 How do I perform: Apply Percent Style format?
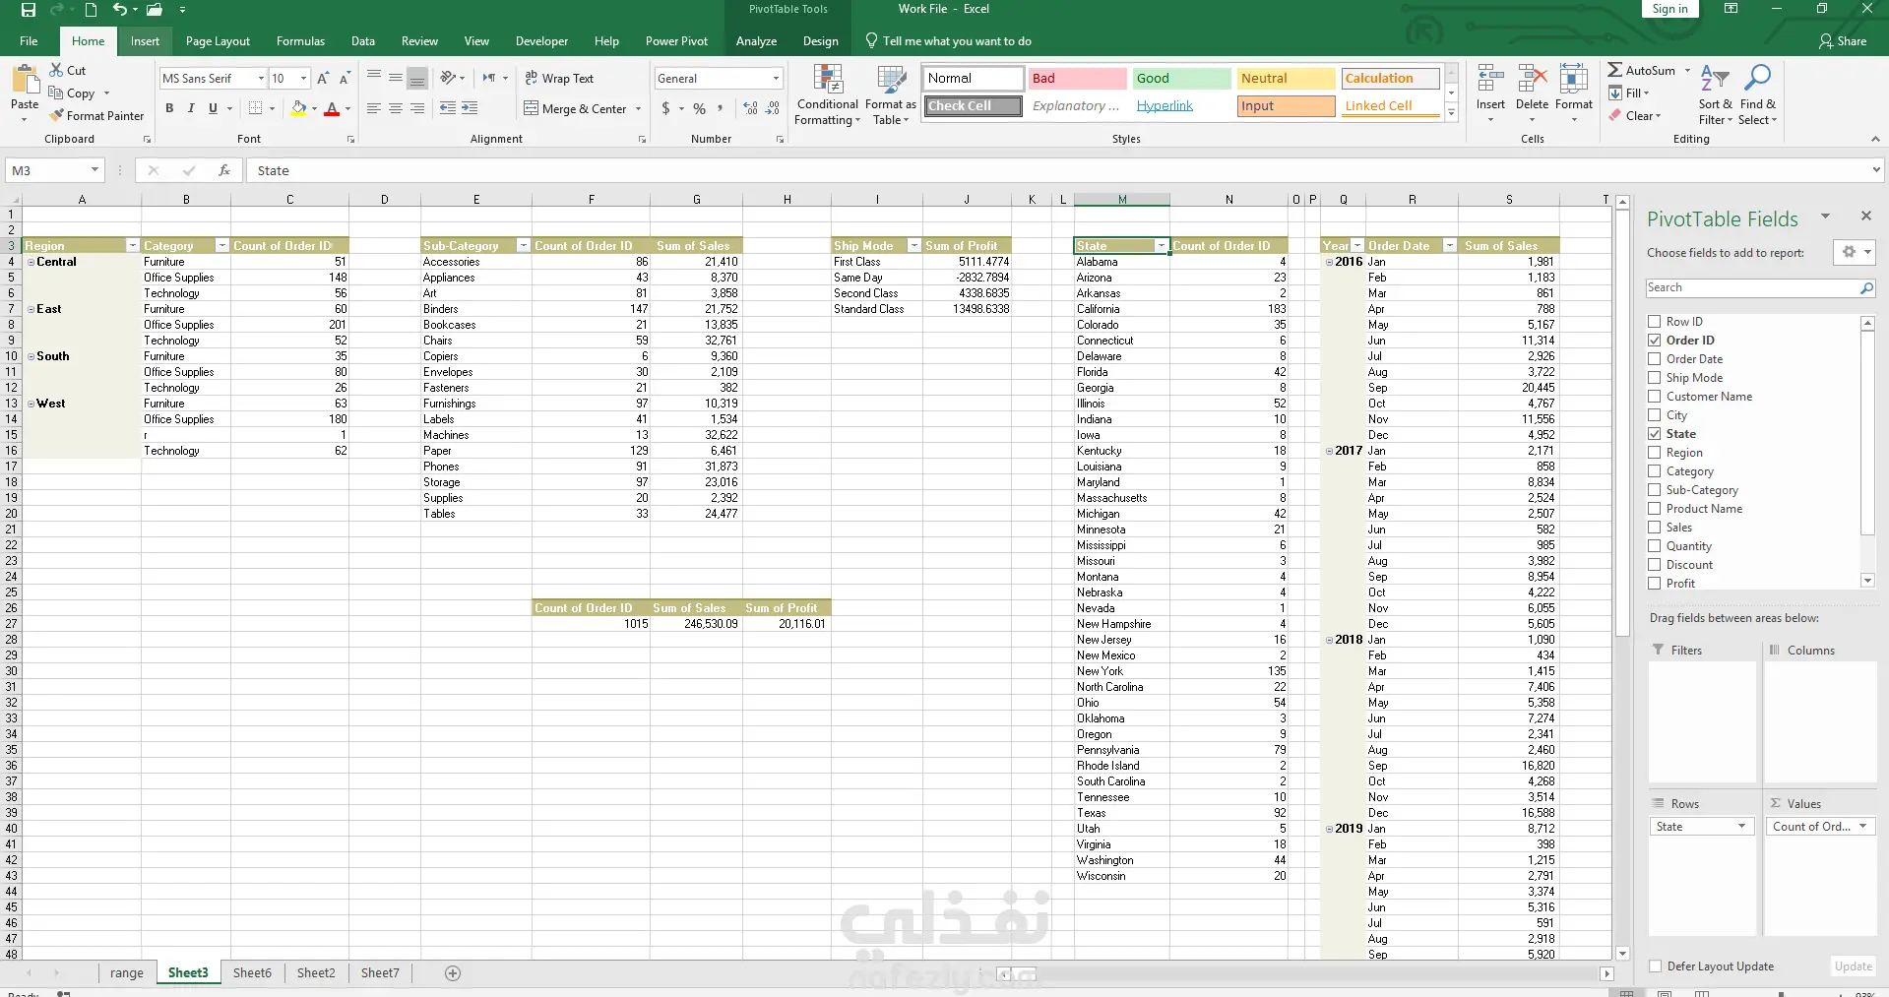(699, 108)
